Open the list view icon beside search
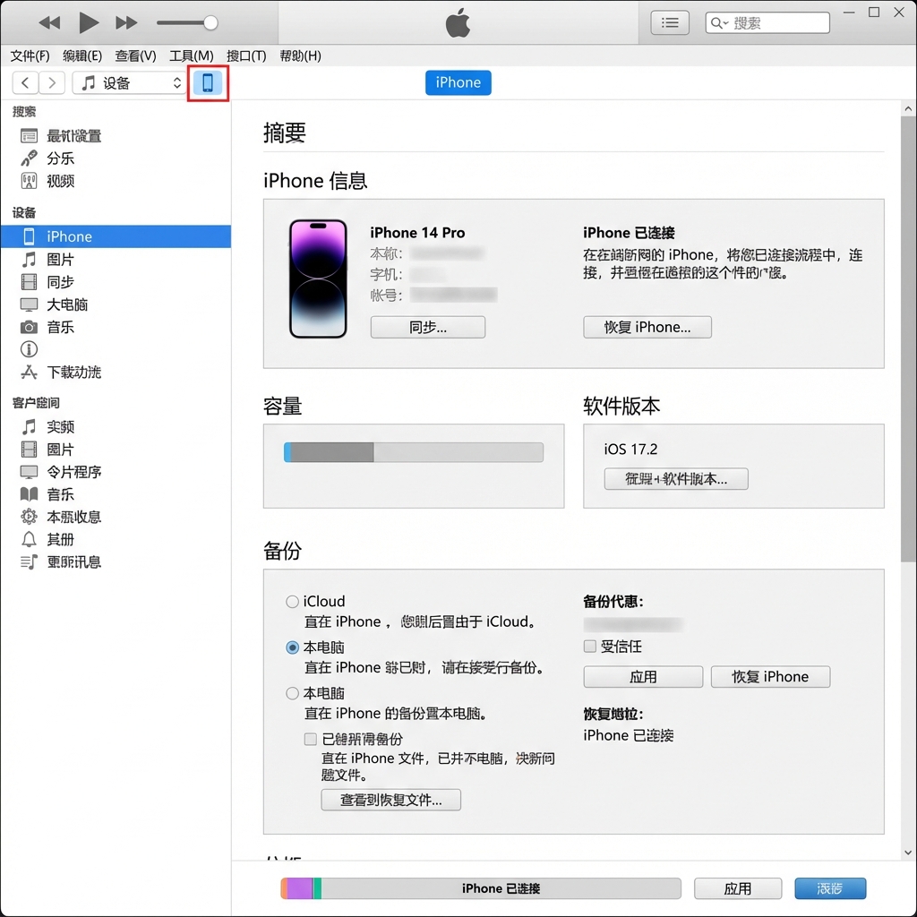Screen dimensions: 917x917 tap(670, 23)
